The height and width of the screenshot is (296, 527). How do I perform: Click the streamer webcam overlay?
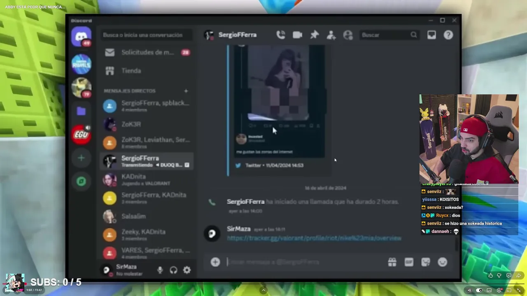tap(469, 139)
